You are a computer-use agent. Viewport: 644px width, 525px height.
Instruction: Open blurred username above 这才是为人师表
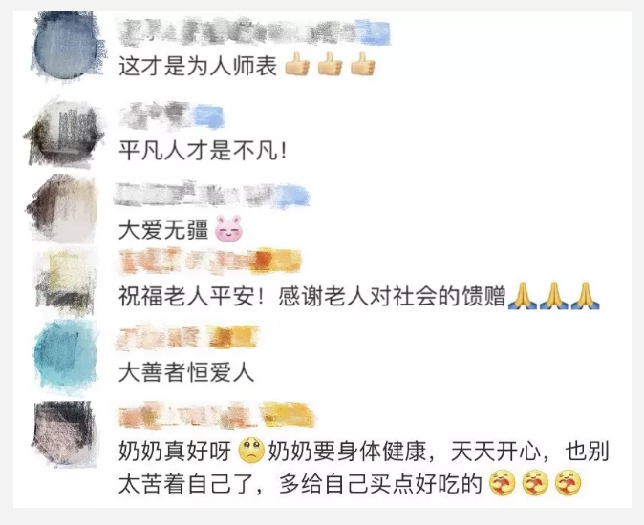click(x=254, y=32)
